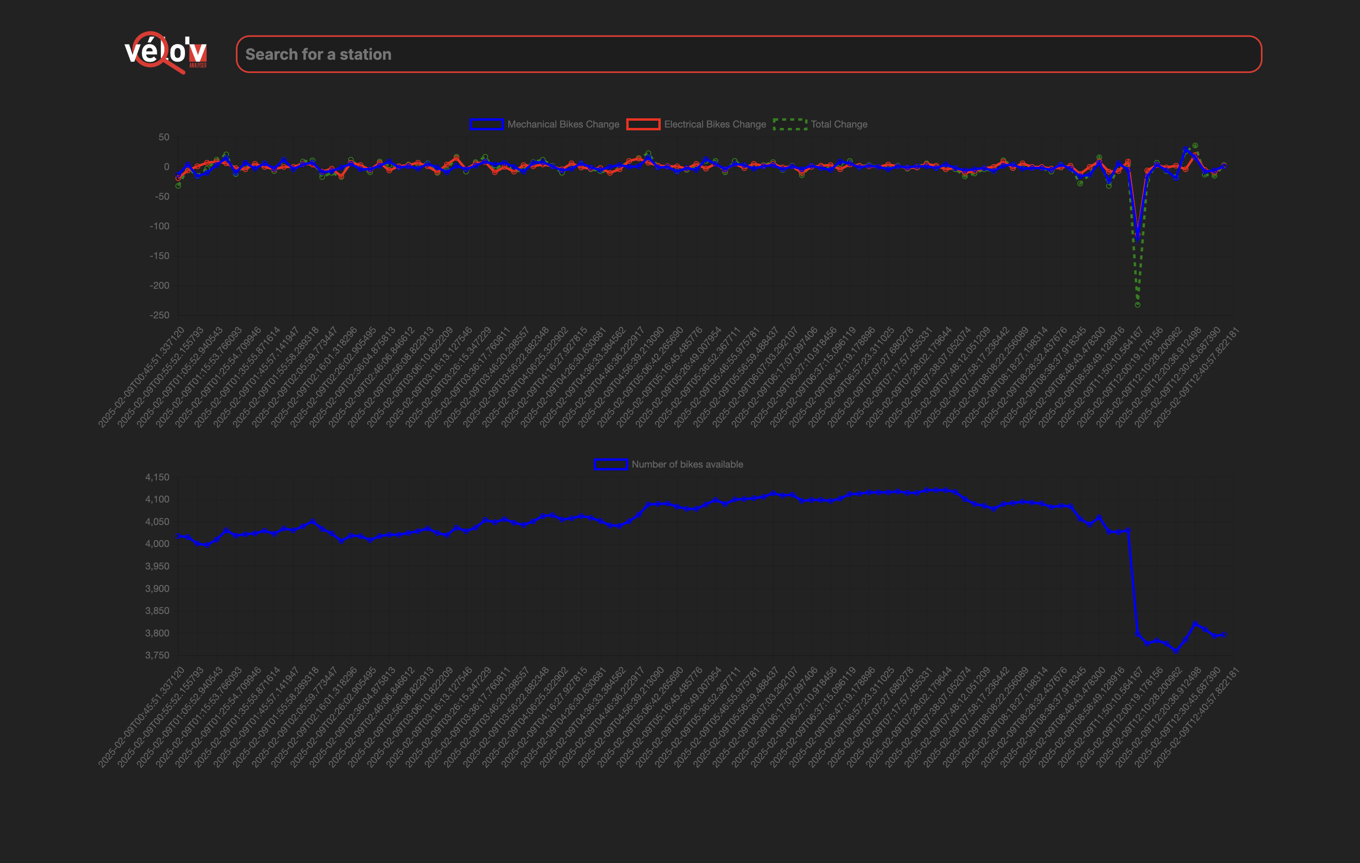Select the lowest Total Change point near -235
The image size is (1360, 863).
point(1137,305)
